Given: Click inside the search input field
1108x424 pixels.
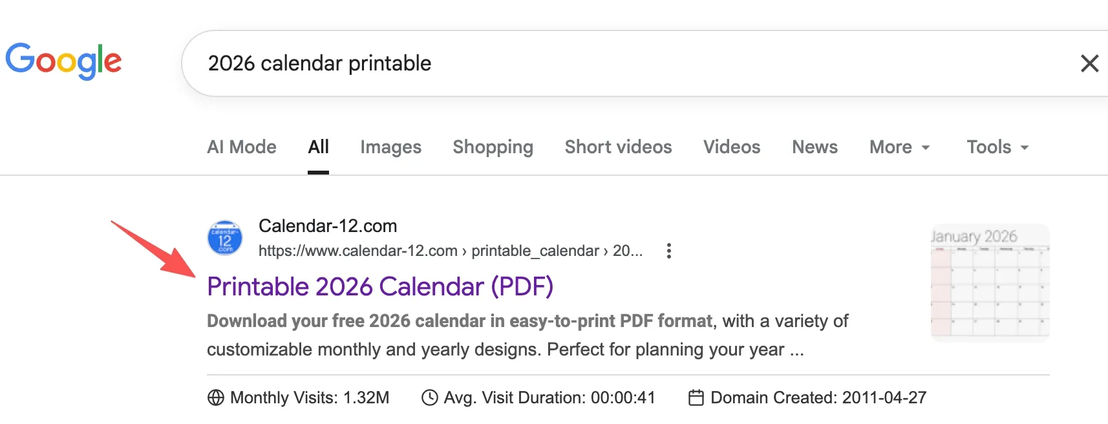Looking at the screenshot, I should pyautogui.click(x=453, y=63).
